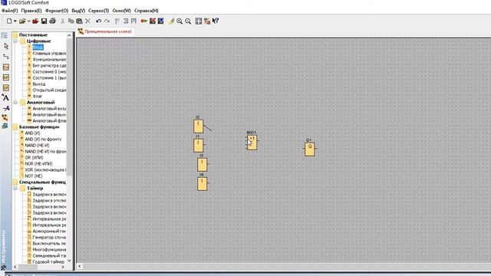
Task: Activate the context help arrow icon
Action: point(216,21)
